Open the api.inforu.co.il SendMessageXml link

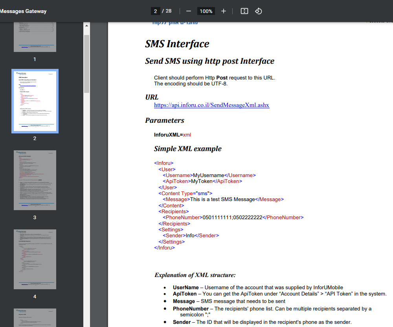tap(211, 105)
